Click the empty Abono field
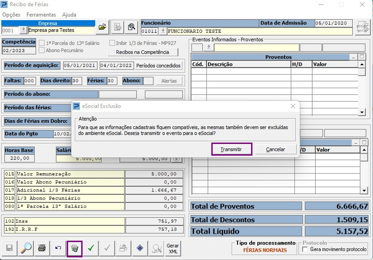Viewport: 373px width, 260px height. (148, 81)
